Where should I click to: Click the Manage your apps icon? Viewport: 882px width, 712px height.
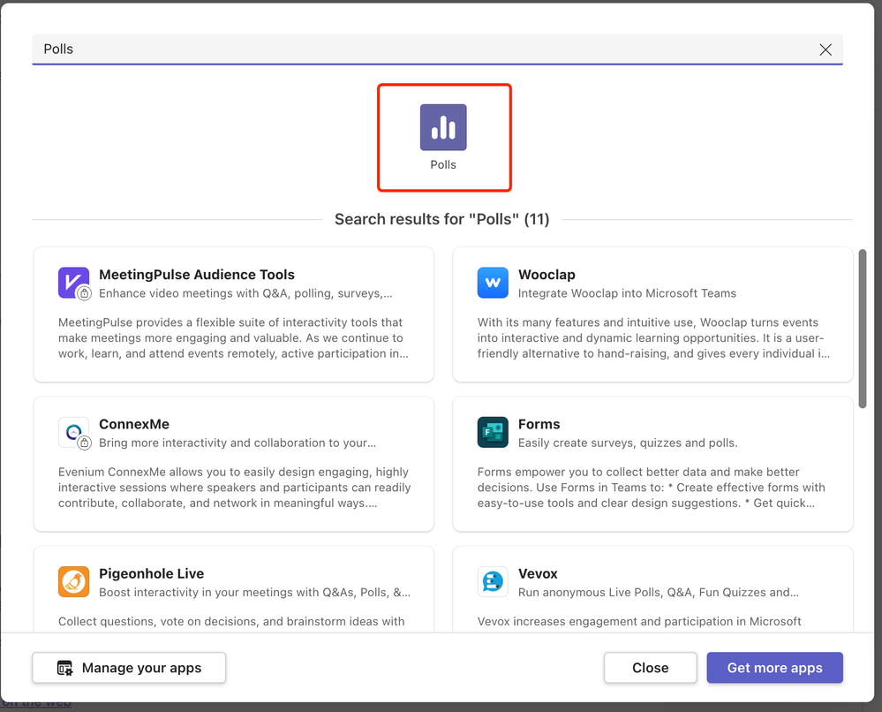pos(64,668)
